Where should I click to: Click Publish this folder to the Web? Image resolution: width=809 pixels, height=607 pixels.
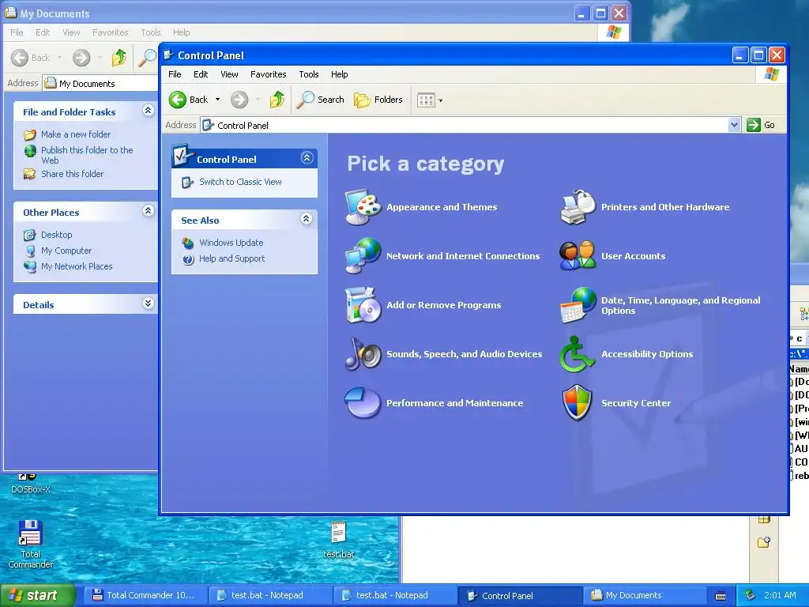coord(87,155)
